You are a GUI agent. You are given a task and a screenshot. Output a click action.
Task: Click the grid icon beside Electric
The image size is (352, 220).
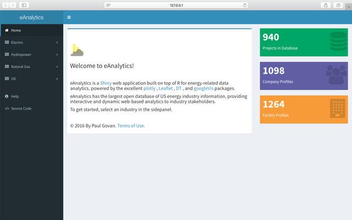click(7, 42)
